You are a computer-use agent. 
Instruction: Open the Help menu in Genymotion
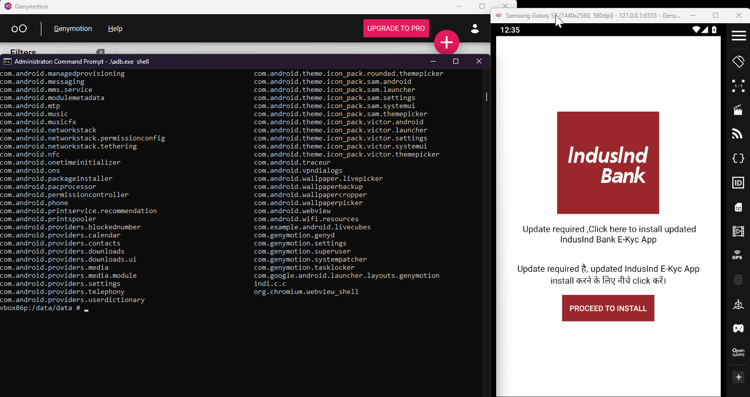pos(115,29)
